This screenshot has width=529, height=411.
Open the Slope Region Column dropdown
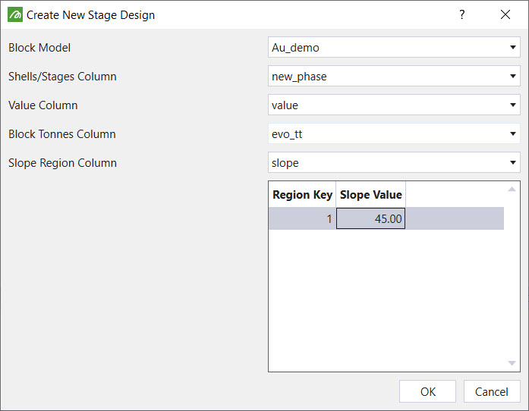click(x=513, y=163)
